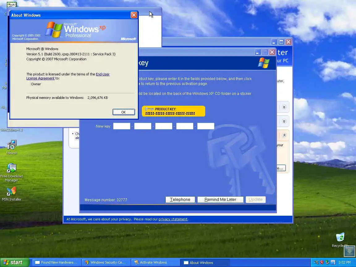Click the fourth New key field
This screenshot has height=267, width=356.
184,126
